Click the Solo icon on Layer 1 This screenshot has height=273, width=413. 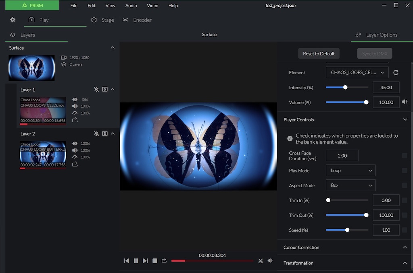pyautogui.click(x=105, y=90)
